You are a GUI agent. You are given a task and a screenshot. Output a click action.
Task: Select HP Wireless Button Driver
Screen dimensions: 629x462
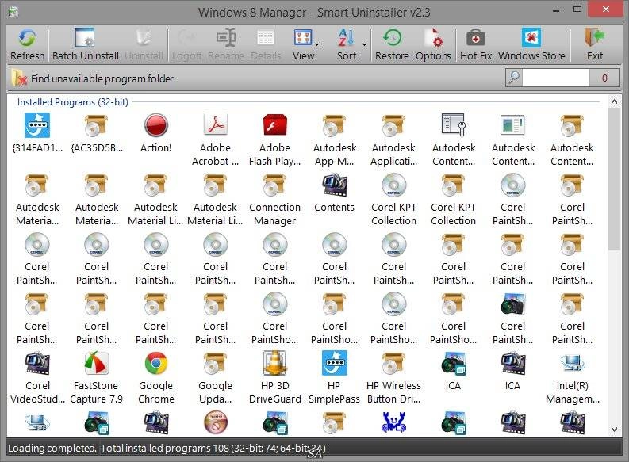[393, 378]
